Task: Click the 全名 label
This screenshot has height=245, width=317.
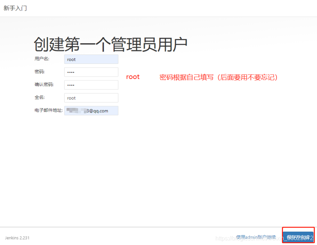Action: tap(40, 97)
